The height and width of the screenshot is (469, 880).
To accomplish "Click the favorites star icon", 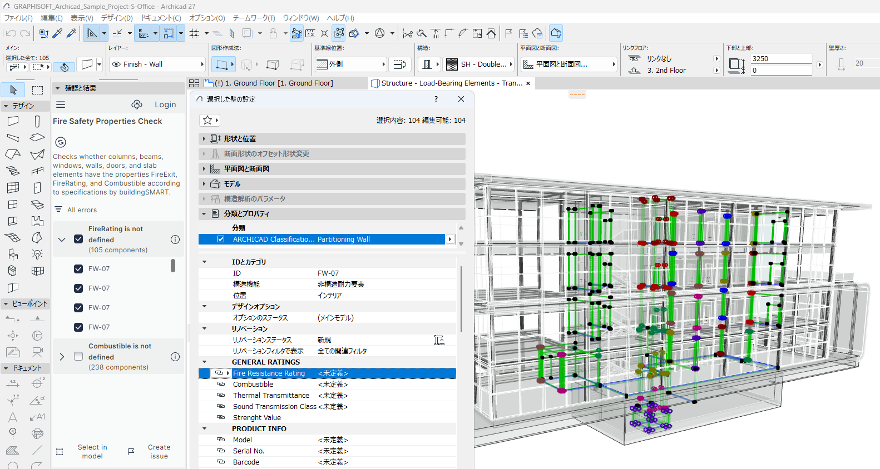I will 207,120.
